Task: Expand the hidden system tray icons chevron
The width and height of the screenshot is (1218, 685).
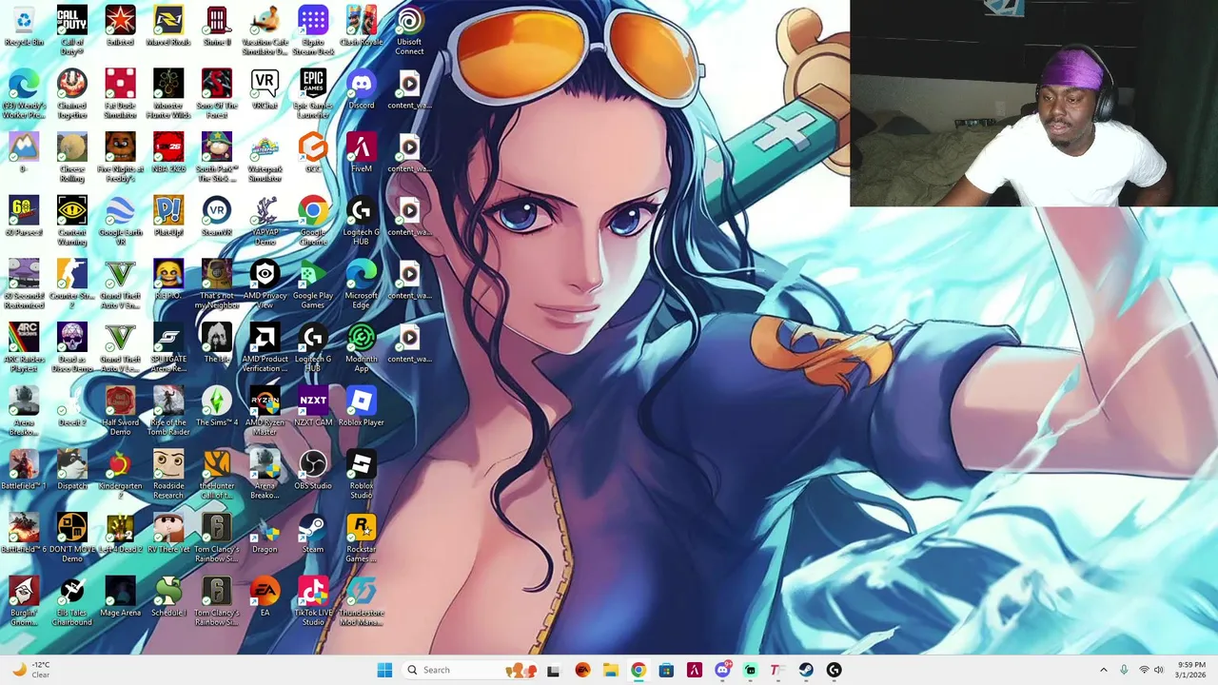Action: click(1104, 670)
